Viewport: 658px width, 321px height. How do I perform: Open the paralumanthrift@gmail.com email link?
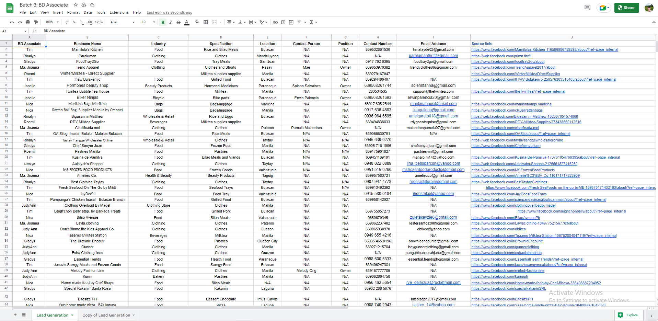point(433,56)
